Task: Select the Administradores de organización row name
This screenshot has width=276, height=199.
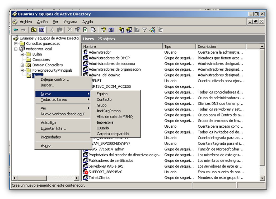Action: pos(115,69)
